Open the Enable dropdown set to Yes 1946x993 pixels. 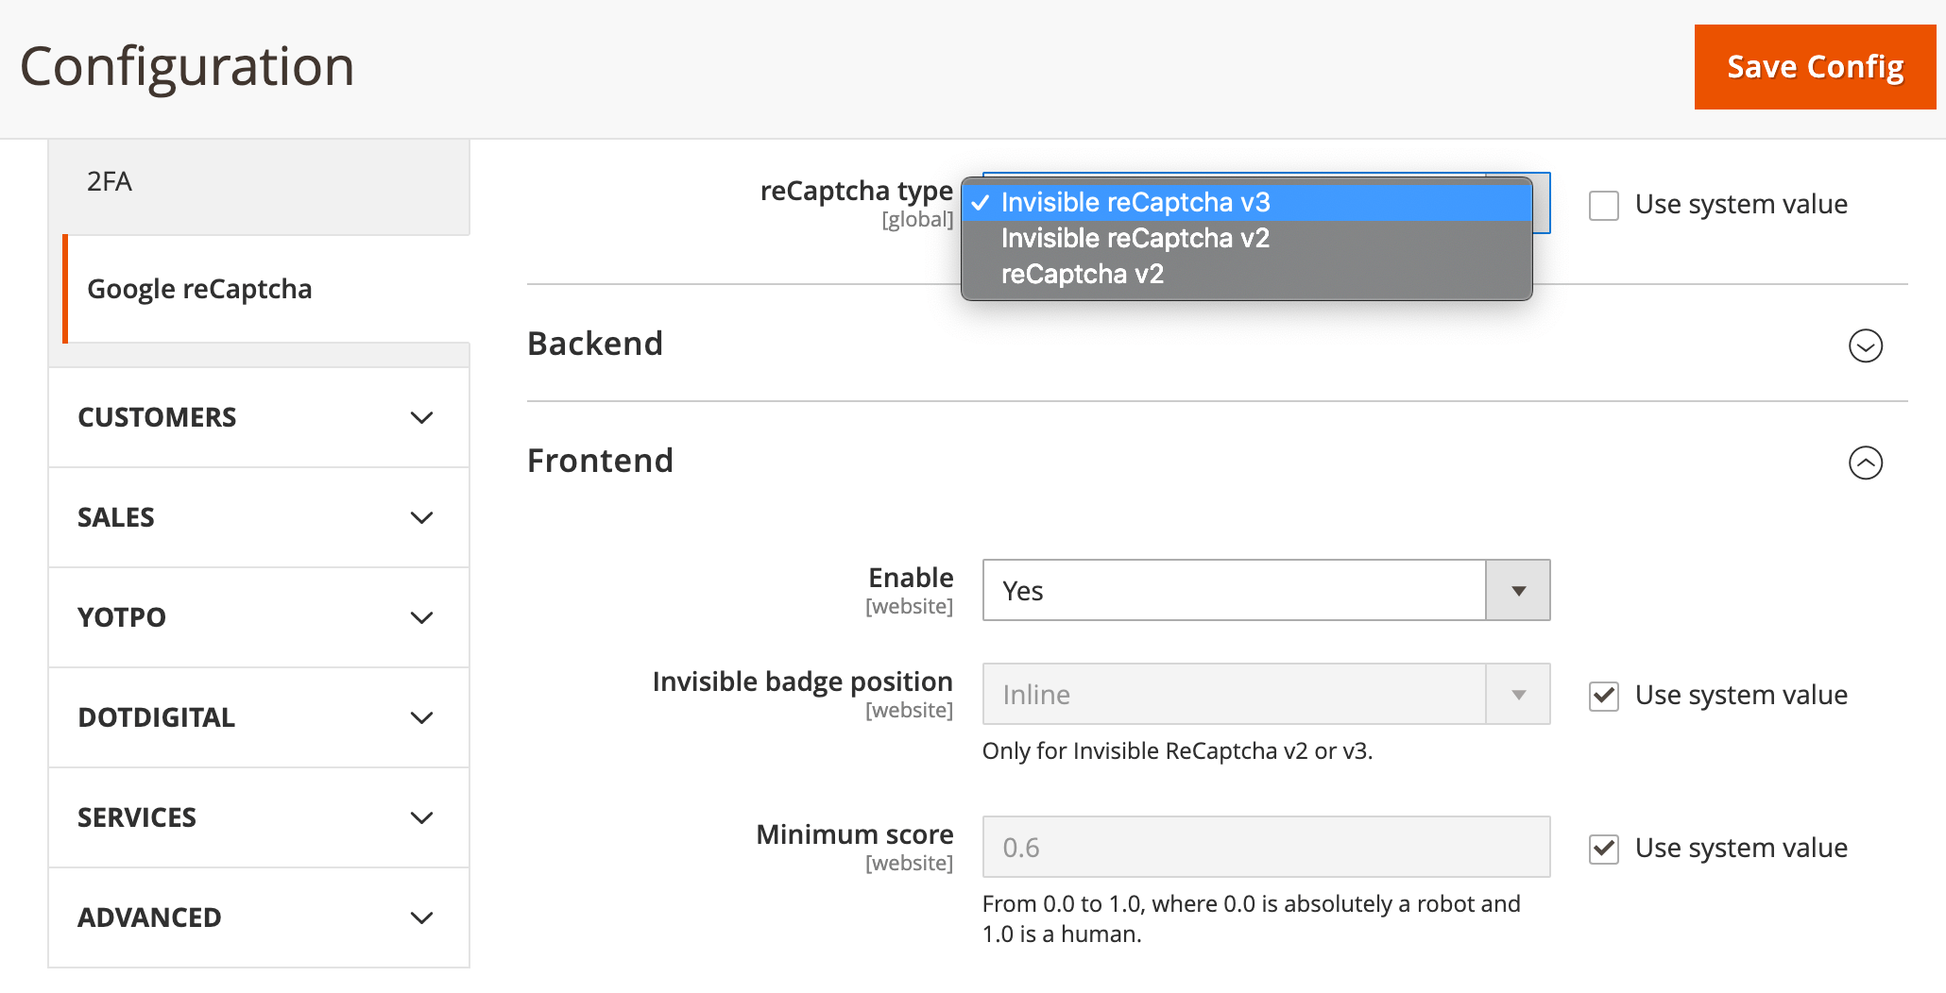coord(1518,590)
